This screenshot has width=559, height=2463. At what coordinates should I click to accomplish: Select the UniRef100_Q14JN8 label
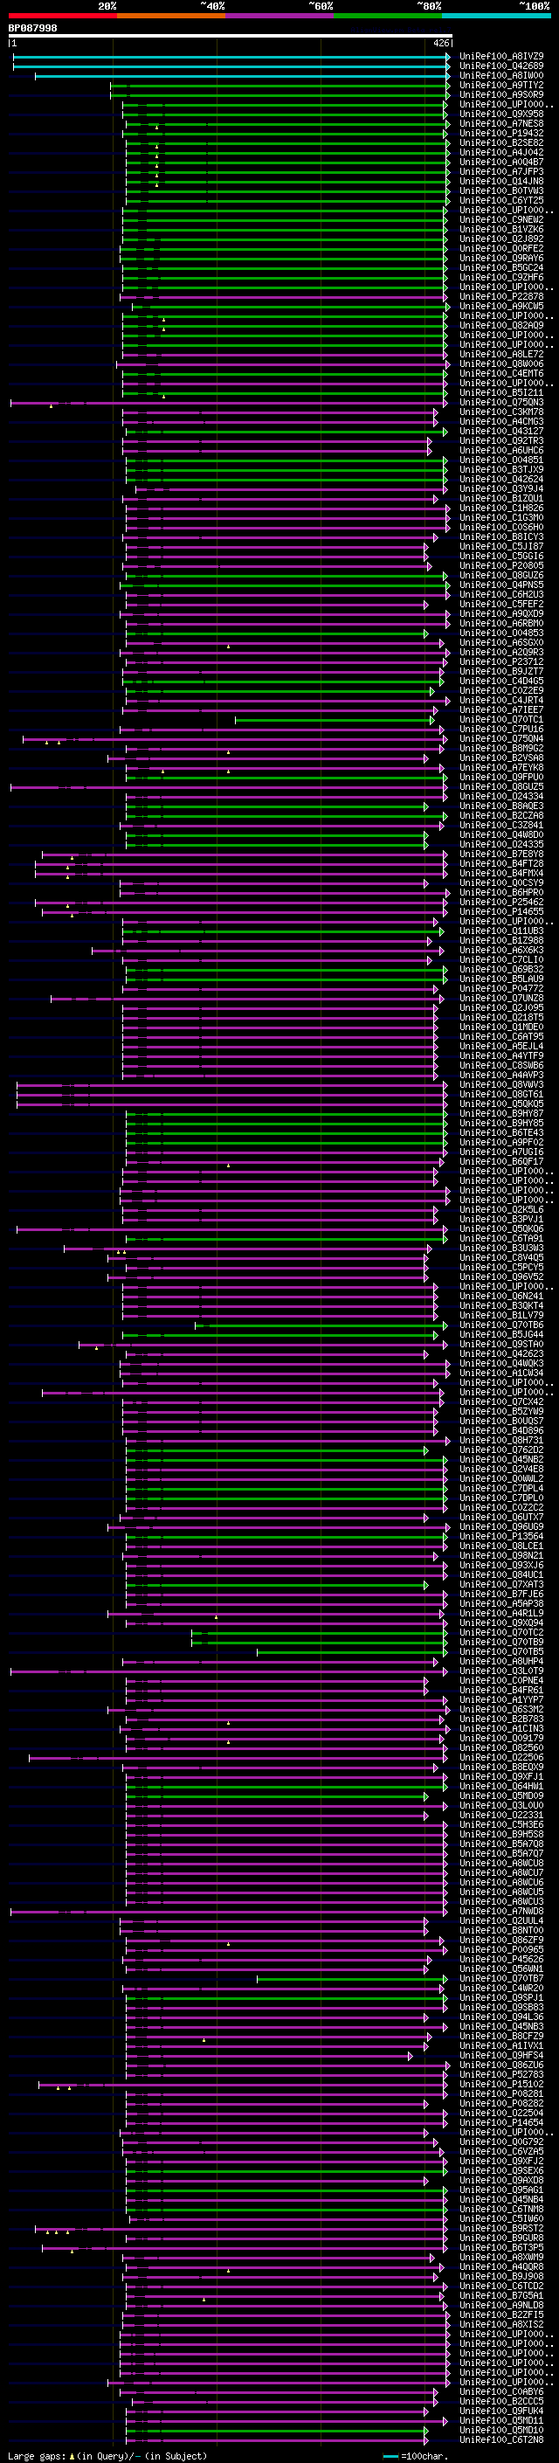[501, 181]
